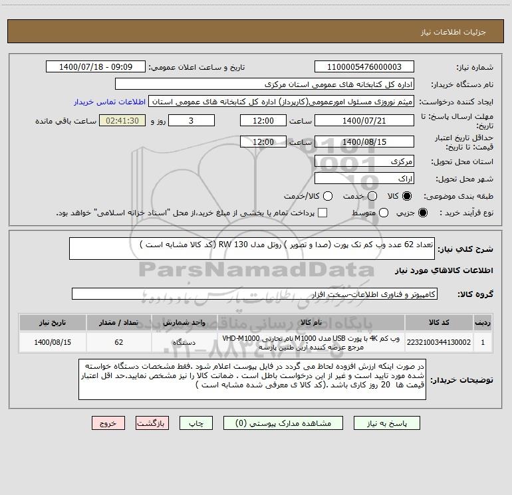Click delivery city field اراک
This screenshot has width=512, height=495.
tap(364, 179)
